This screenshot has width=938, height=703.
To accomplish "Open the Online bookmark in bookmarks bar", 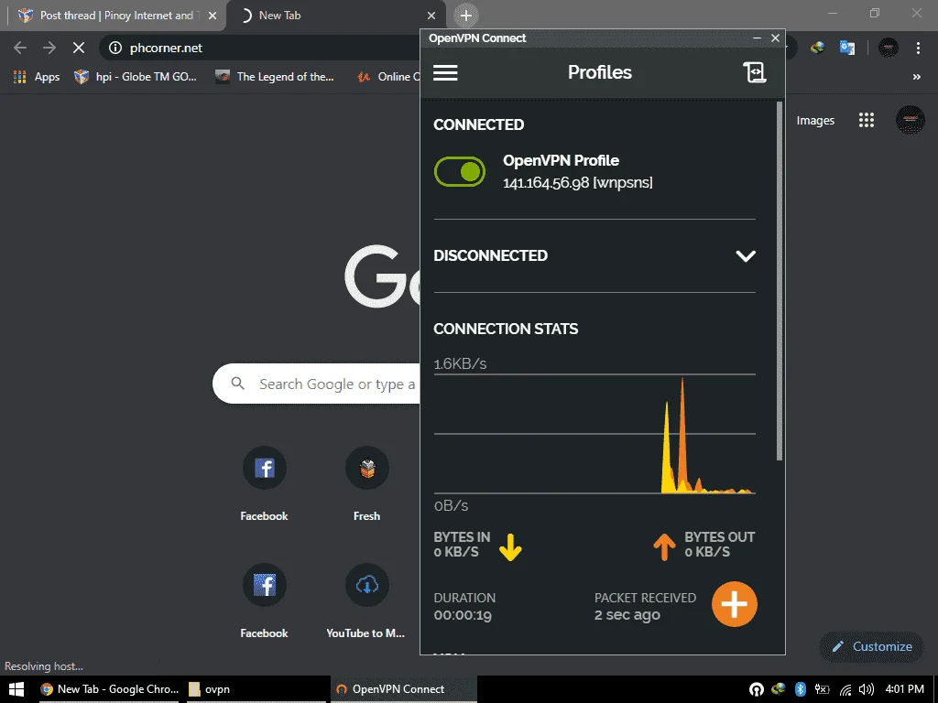I will pos(387,77).
